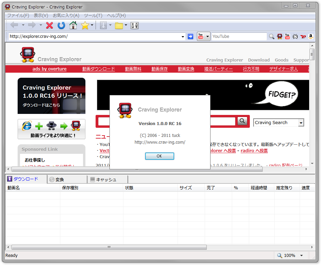Open settings via the sliders icon
The image size is (321, 265).
click(x=135, y=25)
